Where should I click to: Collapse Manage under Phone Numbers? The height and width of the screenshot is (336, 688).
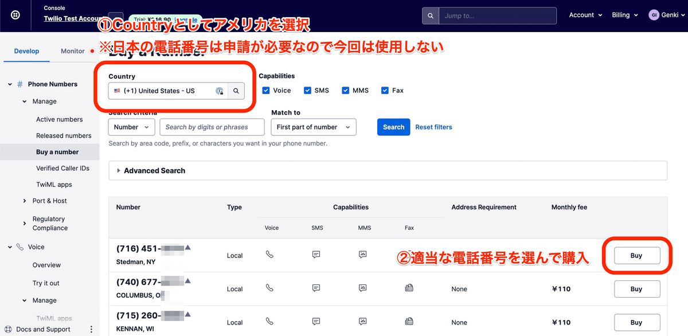coord(25,101)
